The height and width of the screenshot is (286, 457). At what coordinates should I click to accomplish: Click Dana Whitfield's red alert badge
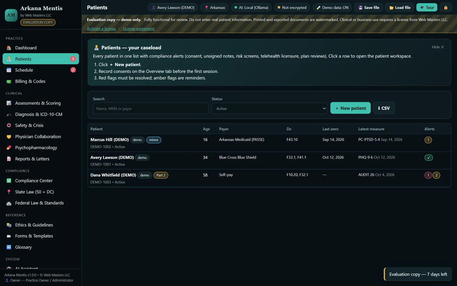pyautogui.click(x=428, y=175)
